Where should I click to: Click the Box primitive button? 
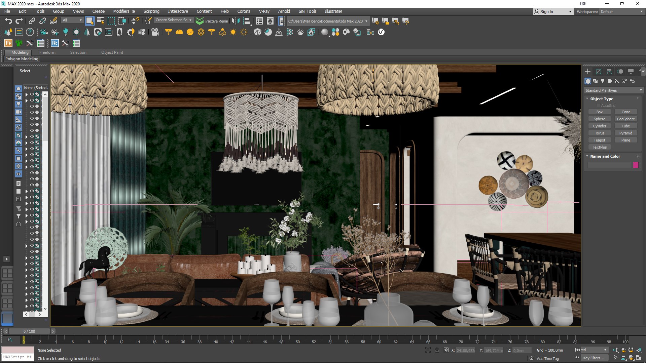(599, 112)
